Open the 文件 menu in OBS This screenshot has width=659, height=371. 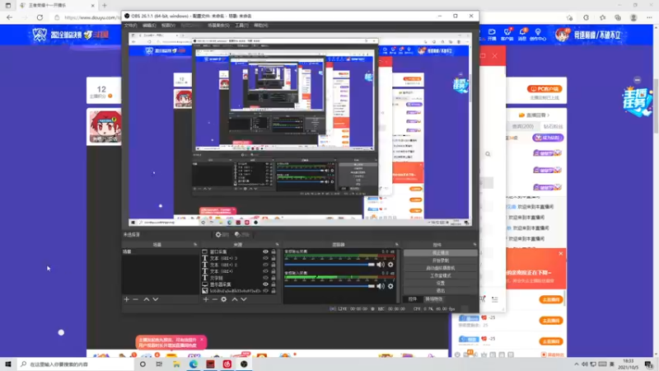pyautogui.click(x=130, y=26)
